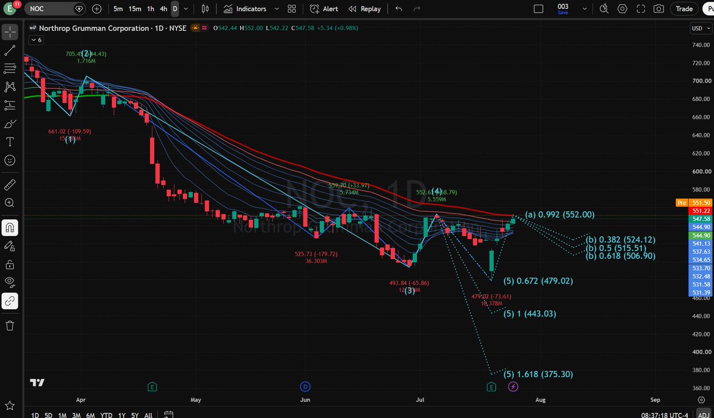
Task: Select the D daily timeframe
Action: coord(174,9)
